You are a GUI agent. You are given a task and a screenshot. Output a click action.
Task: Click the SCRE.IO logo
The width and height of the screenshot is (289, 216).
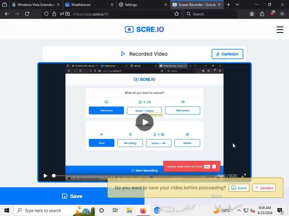144,29
